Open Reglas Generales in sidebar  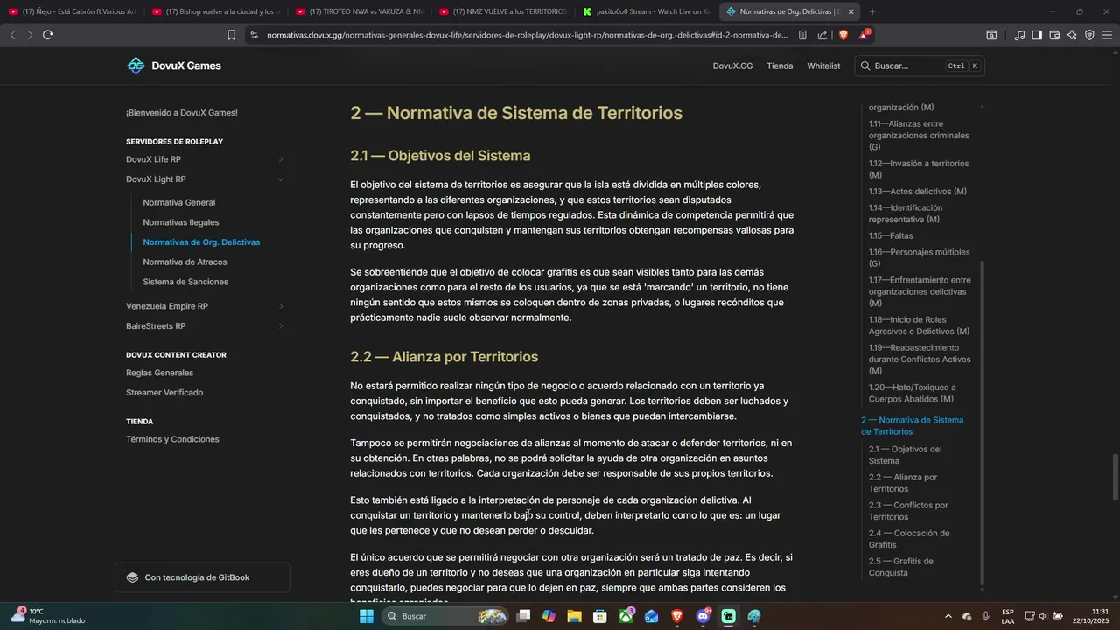[159, 373]
